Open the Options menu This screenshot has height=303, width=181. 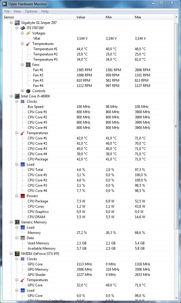tap(31, 11)
